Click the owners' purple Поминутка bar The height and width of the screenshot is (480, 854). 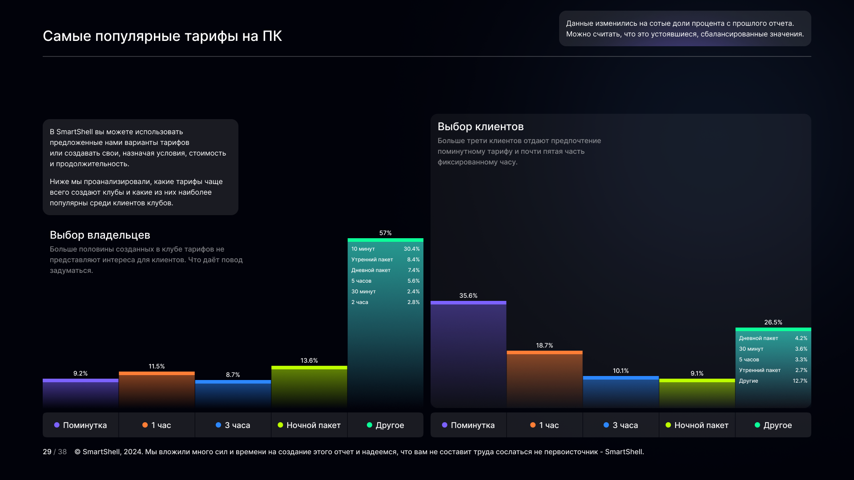pos(81,393)
